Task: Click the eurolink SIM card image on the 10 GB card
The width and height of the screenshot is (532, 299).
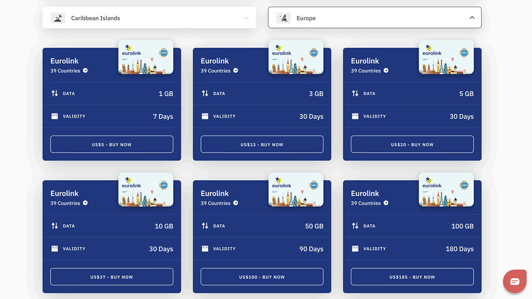Action: (146, 190)
